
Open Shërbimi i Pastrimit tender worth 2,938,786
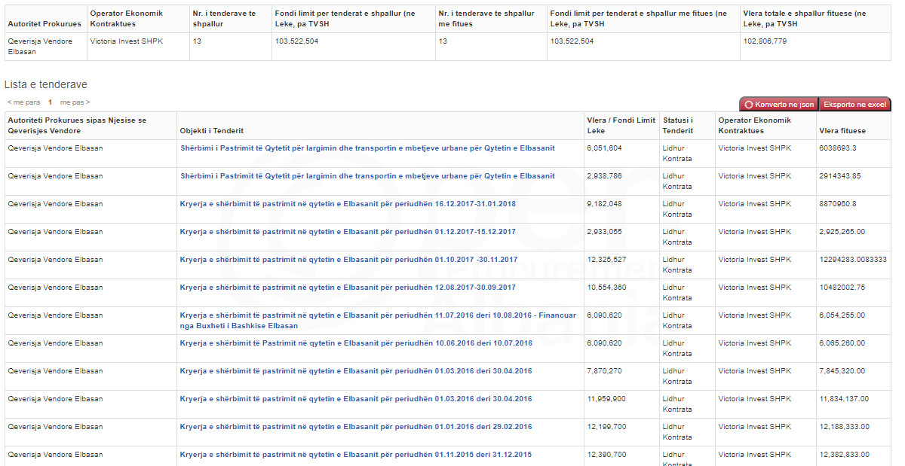tap(367, 176)
